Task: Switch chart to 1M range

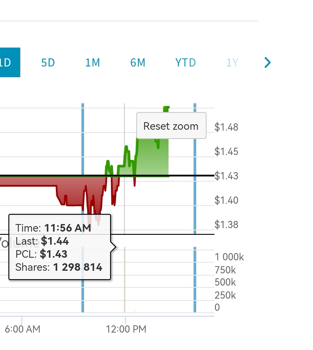Action: (92, 63)
